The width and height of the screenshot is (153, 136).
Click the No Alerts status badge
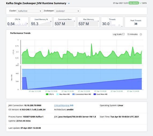tap(134, 3)
